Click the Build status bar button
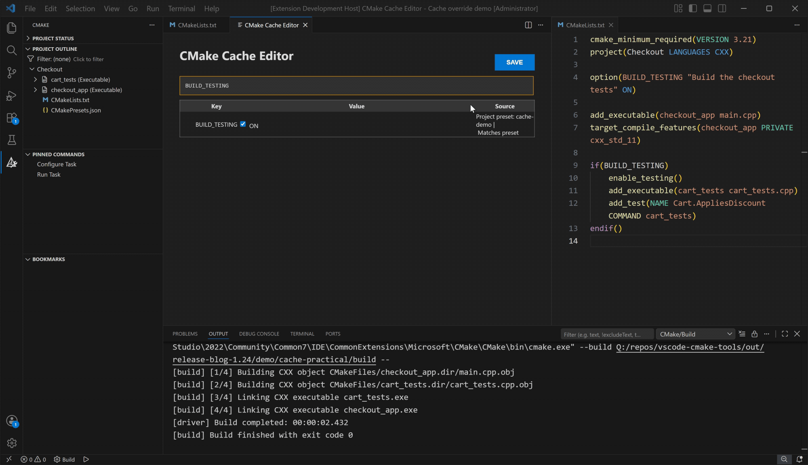This screenshot has height=465, width=808. 64,459
